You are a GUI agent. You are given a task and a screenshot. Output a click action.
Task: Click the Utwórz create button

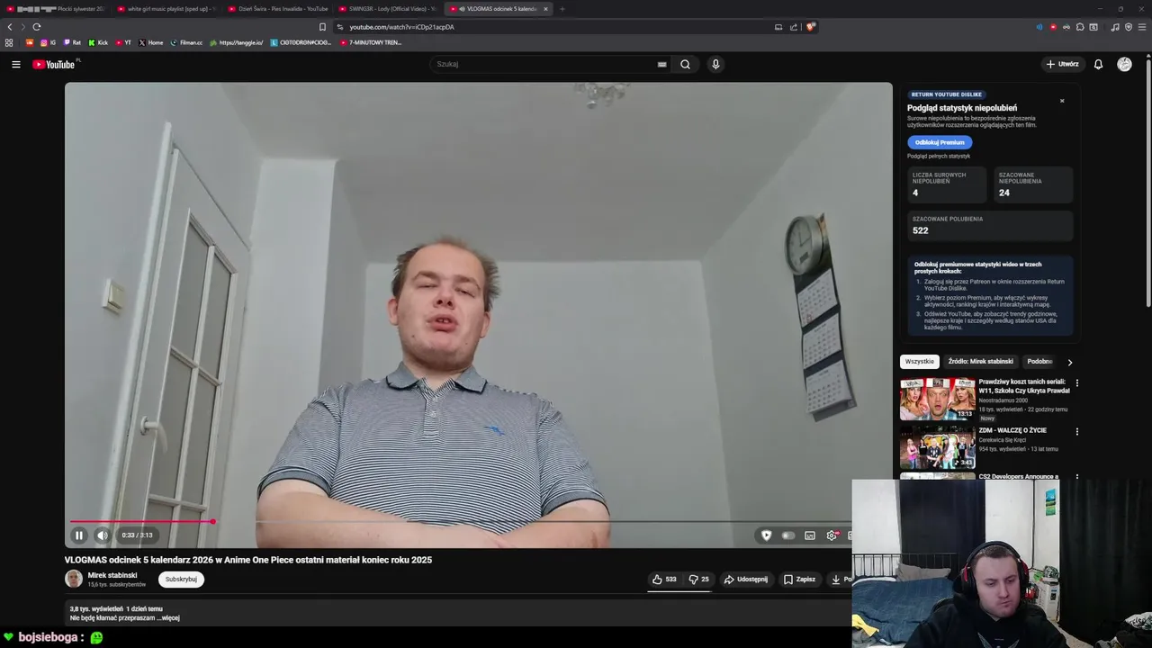1062,64
